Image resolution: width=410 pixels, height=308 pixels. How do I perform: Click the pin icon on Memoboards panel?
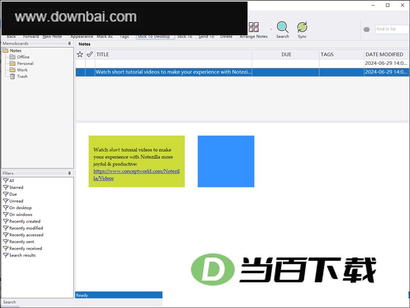[x=69, y=43]
